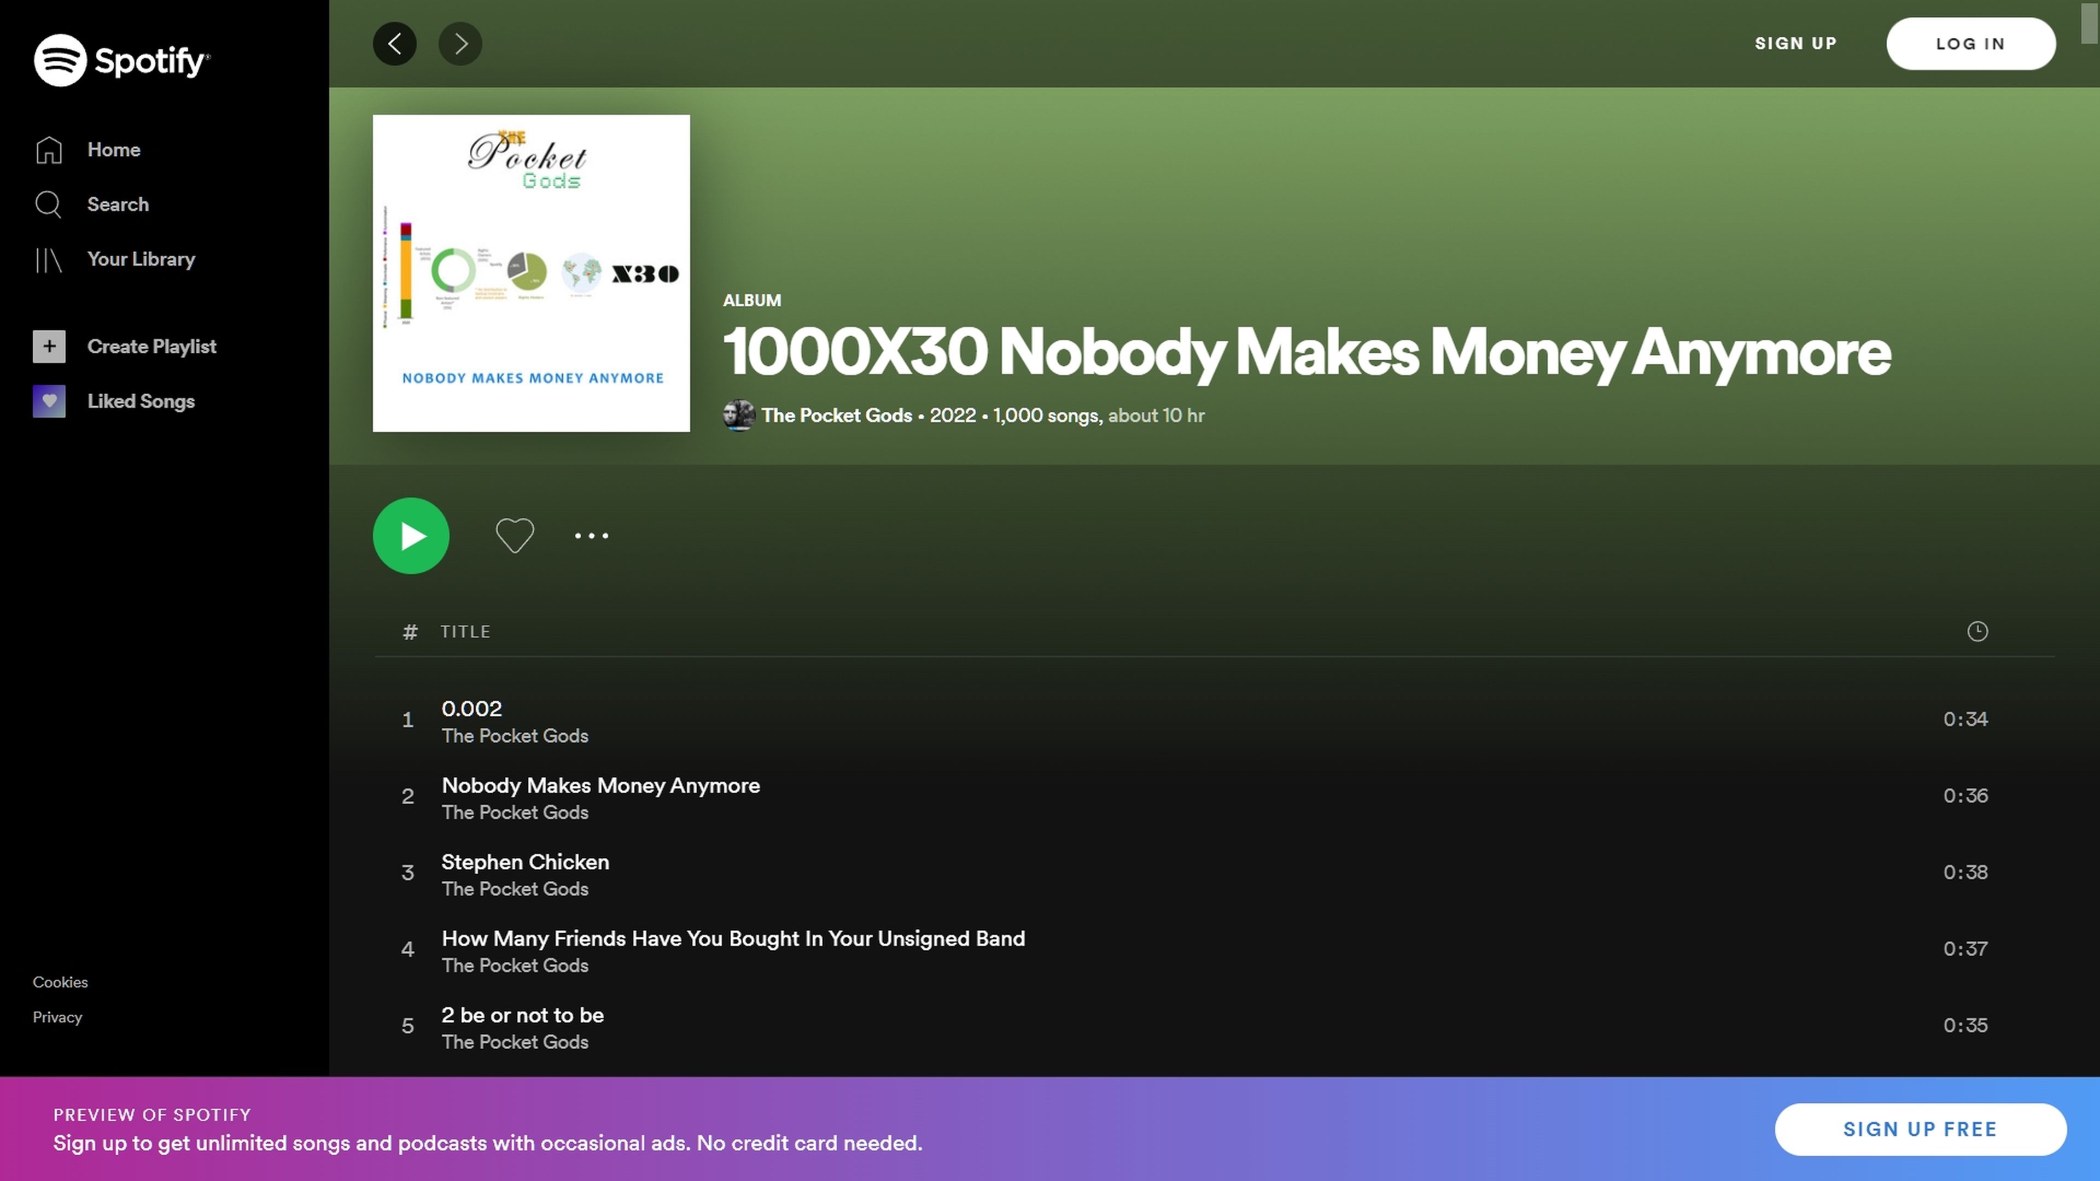Click the duration clock column icon
2100x1181 pixels.
tap(1977, 631)
